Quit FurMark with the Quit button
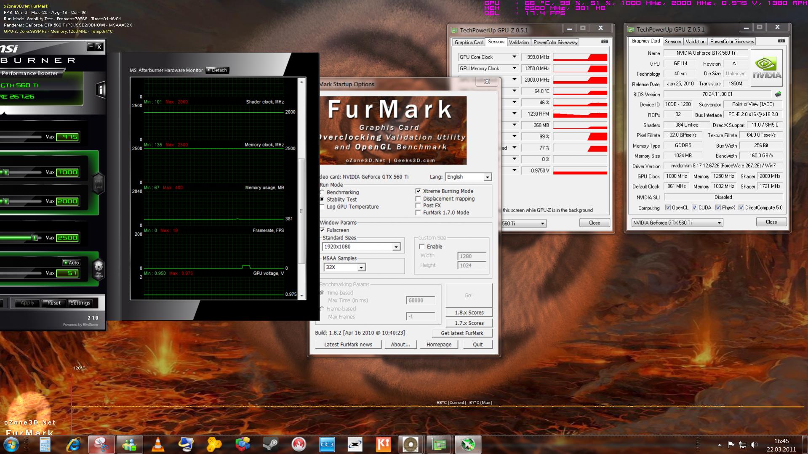The image size is (808, 454). click(477, 345)
